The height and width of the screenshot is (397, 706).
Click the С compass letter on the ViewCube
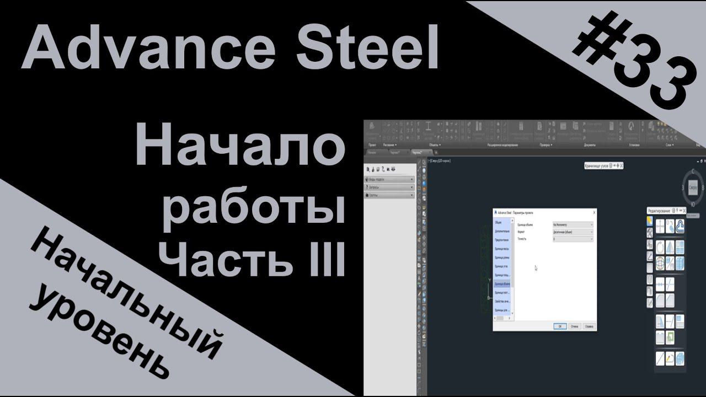[693, 172]
